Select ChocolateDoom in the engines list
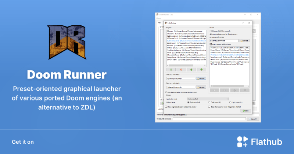Screen dimensions: 294x154 [186, 55]
